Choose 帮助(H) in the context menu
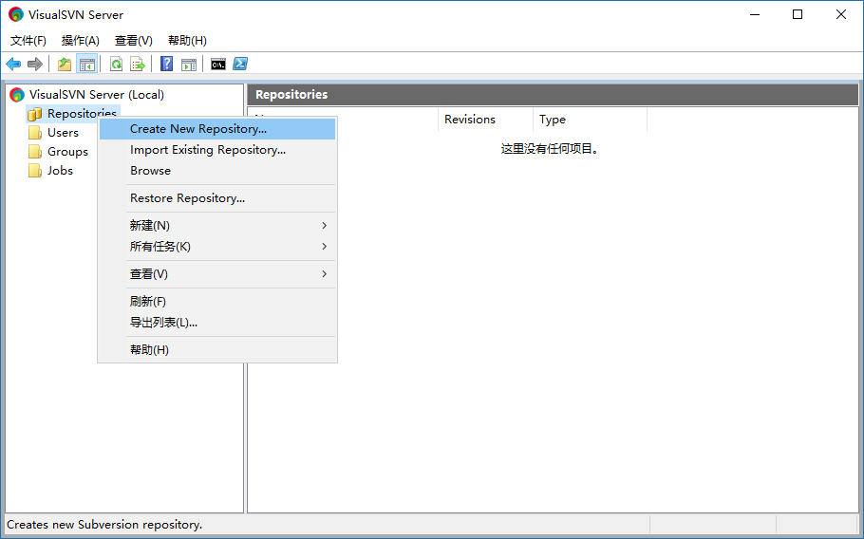Viewport: 864px width, 539px height. (x=217, y=350)
